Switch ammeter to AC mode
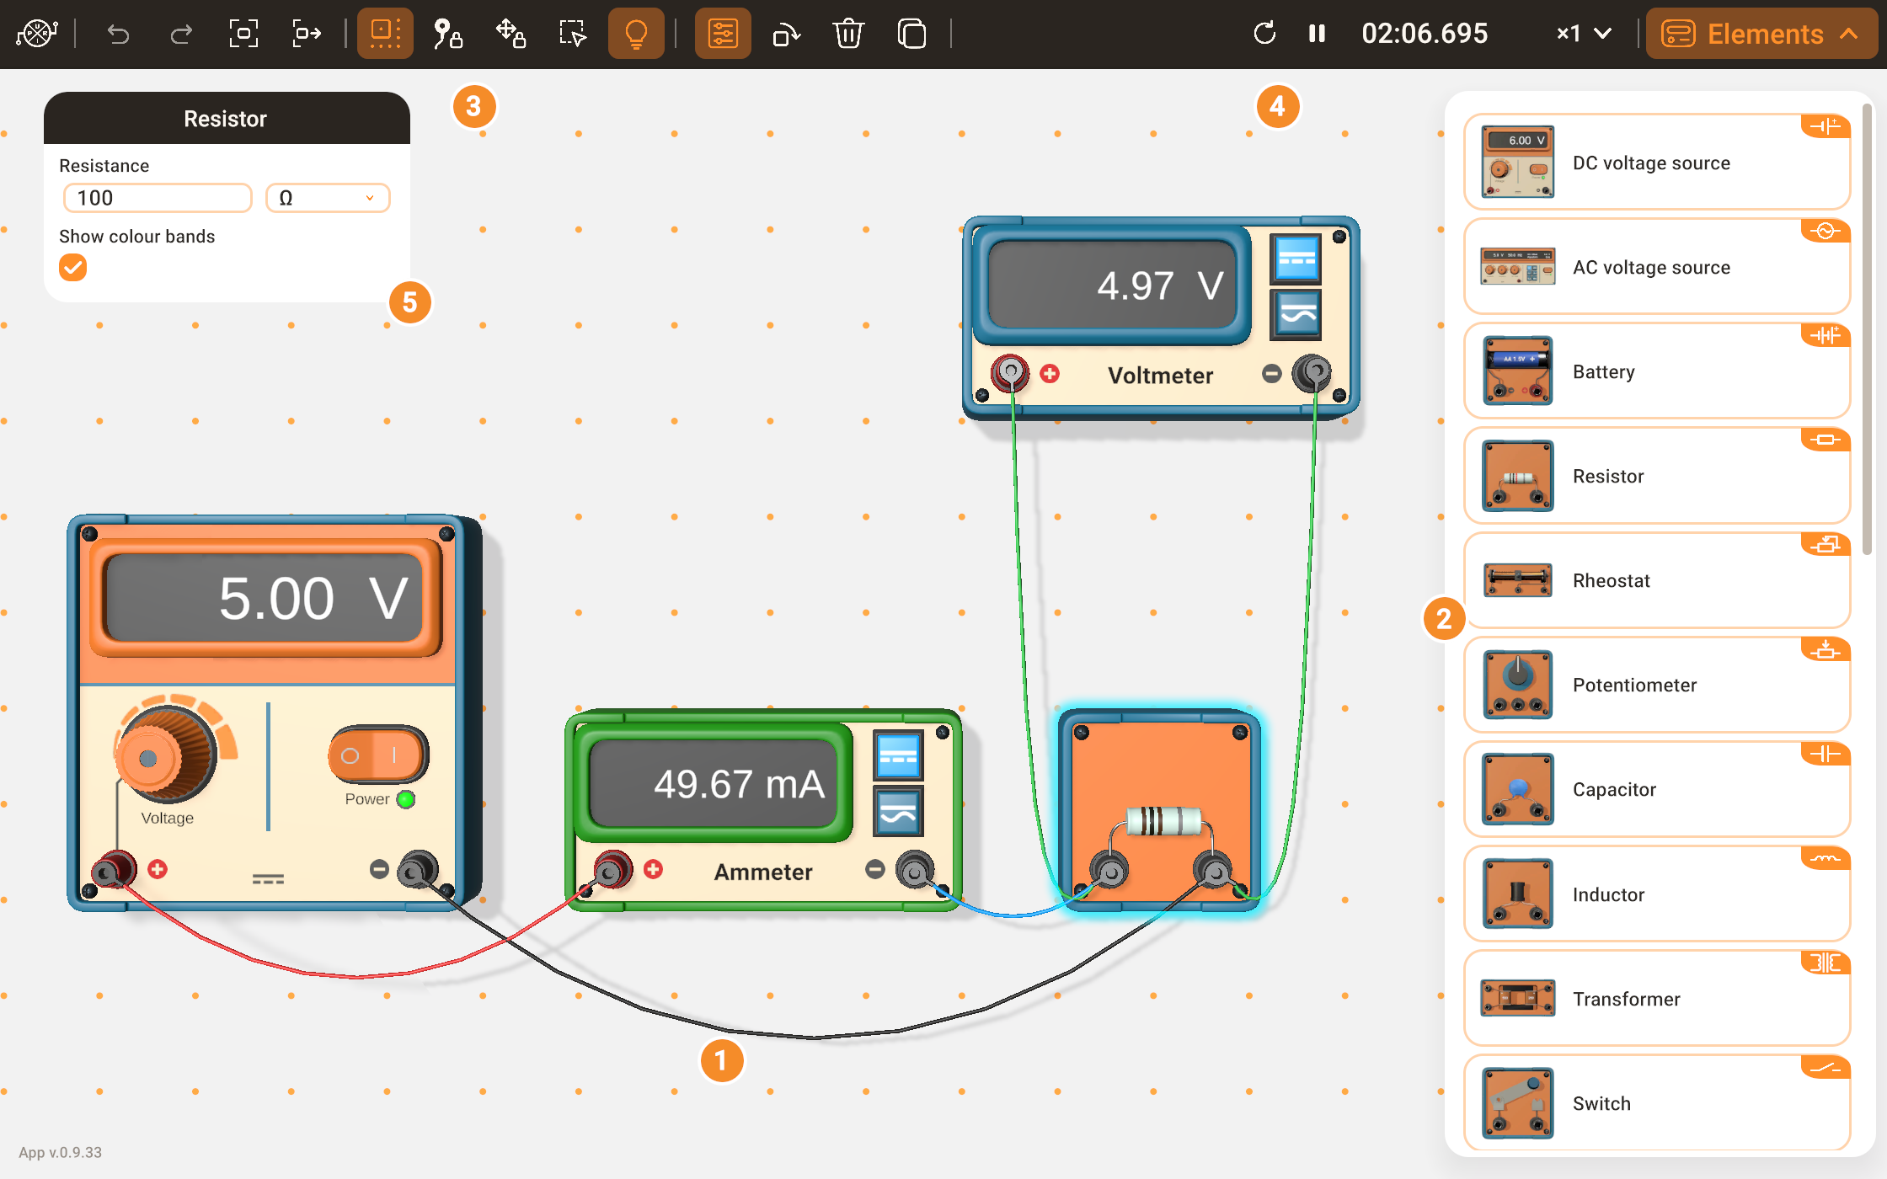Viewport: 1887px width, 1179px height. click(898, 811)
